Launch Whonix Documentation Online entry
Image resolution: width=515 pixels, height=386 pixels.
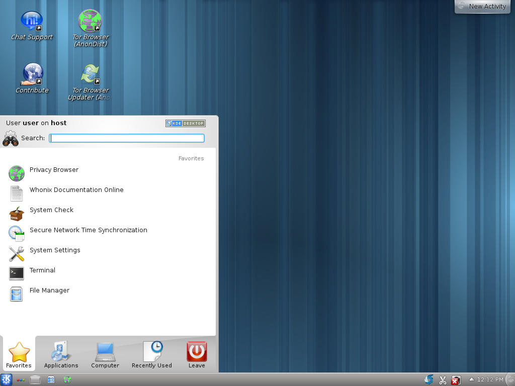76,190
